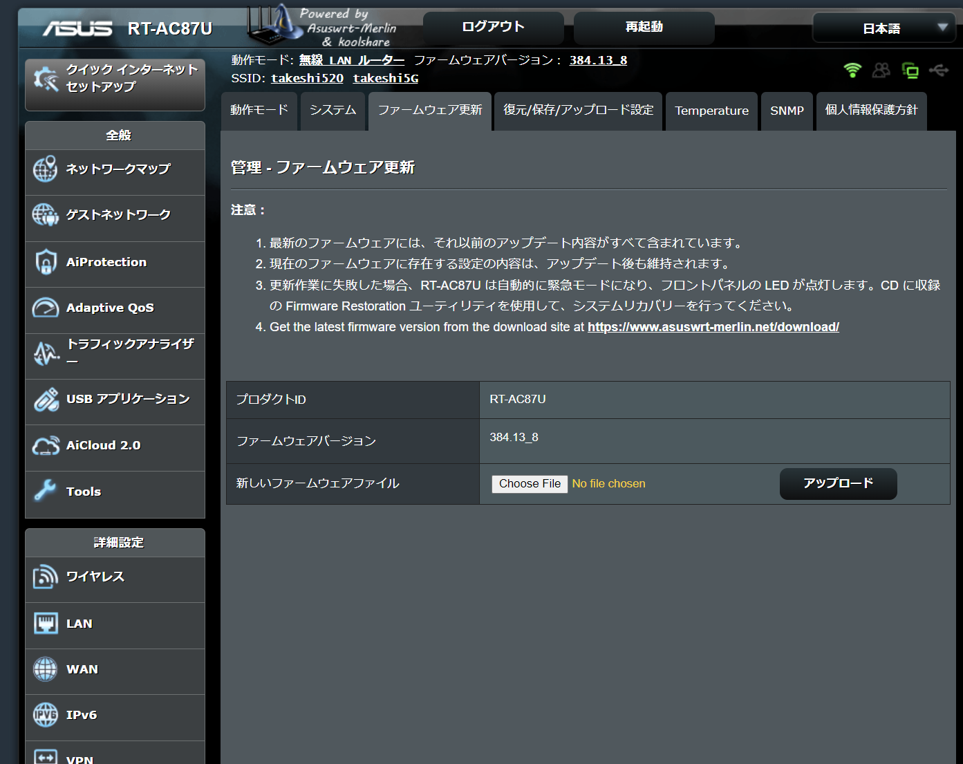
Task: Click the アップロード button
Action: point(838,483)
